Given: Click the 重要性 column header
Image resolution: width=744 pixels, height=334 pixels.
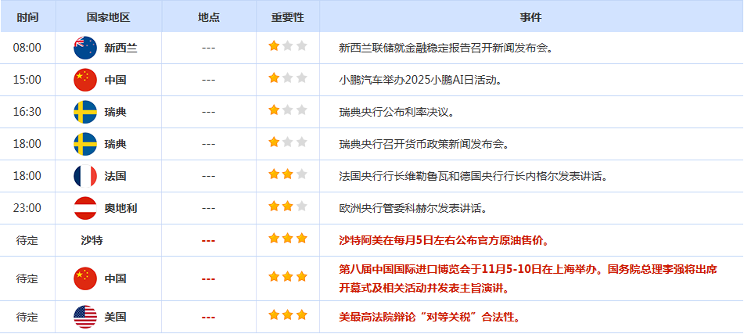Looking at the screenshot, I should pyautogui.click(x=287, y=16).
